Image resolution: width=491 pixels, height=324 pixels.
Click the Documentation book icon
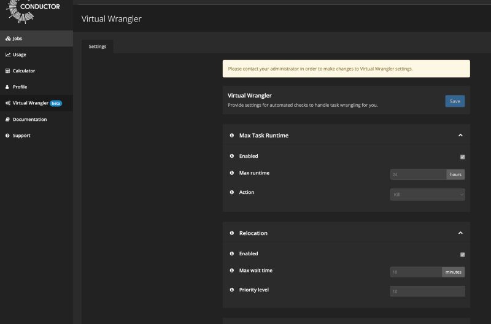point(7,119)
